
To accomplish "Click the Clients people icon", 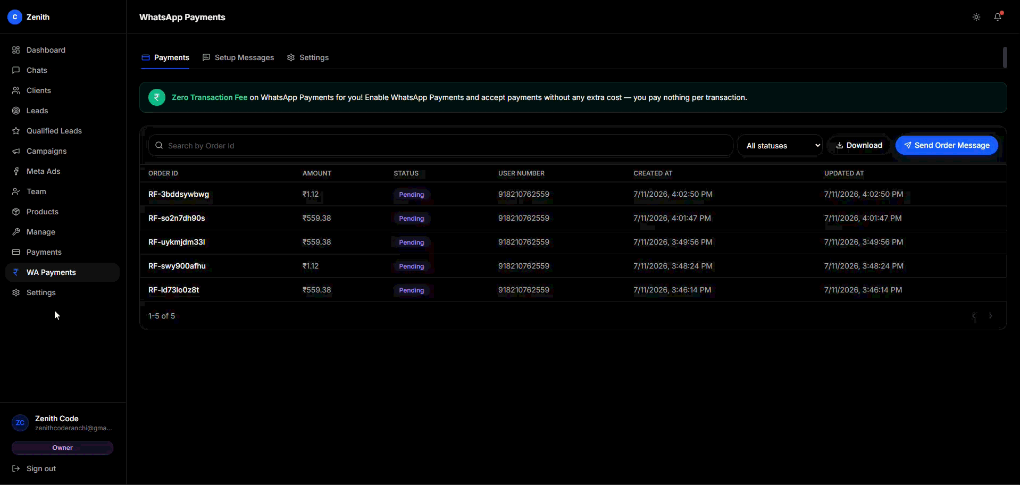I will point(16,90).
